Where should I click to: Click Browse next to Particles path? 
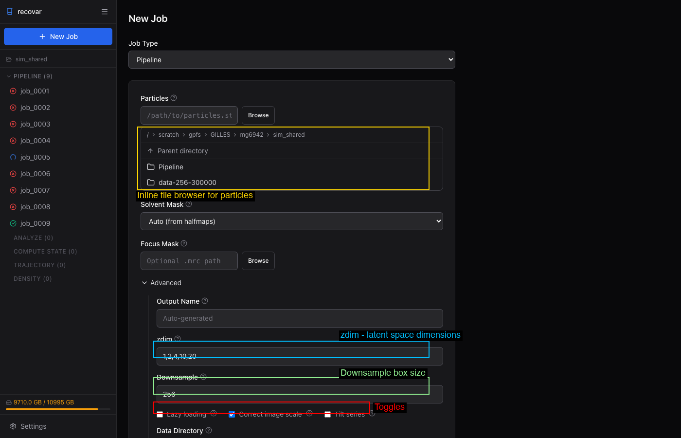pos(258,115)
